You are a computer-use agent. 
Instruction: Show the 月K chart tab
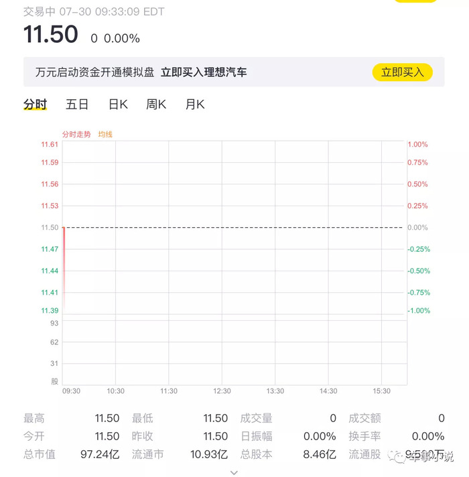pos(195,105)
